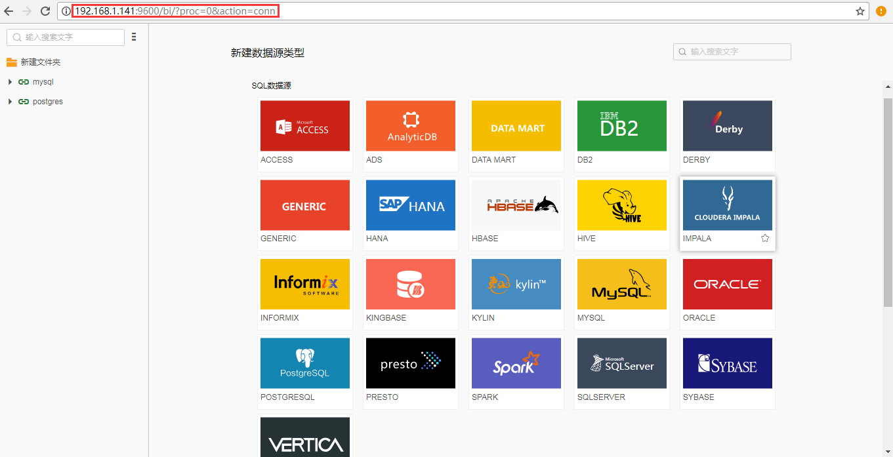The image size is (893, 457).
Task: Select the mysql connection in sidebar
Action: [43, 82]
